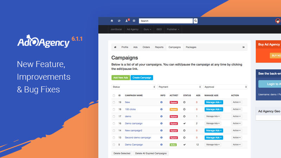Toggle the select-all checkbox in table header
The height and width of the screenshot is (158, 281).
(x=114, y=96)
